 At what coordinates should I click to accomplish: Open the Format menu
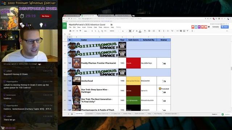[90, 27]
